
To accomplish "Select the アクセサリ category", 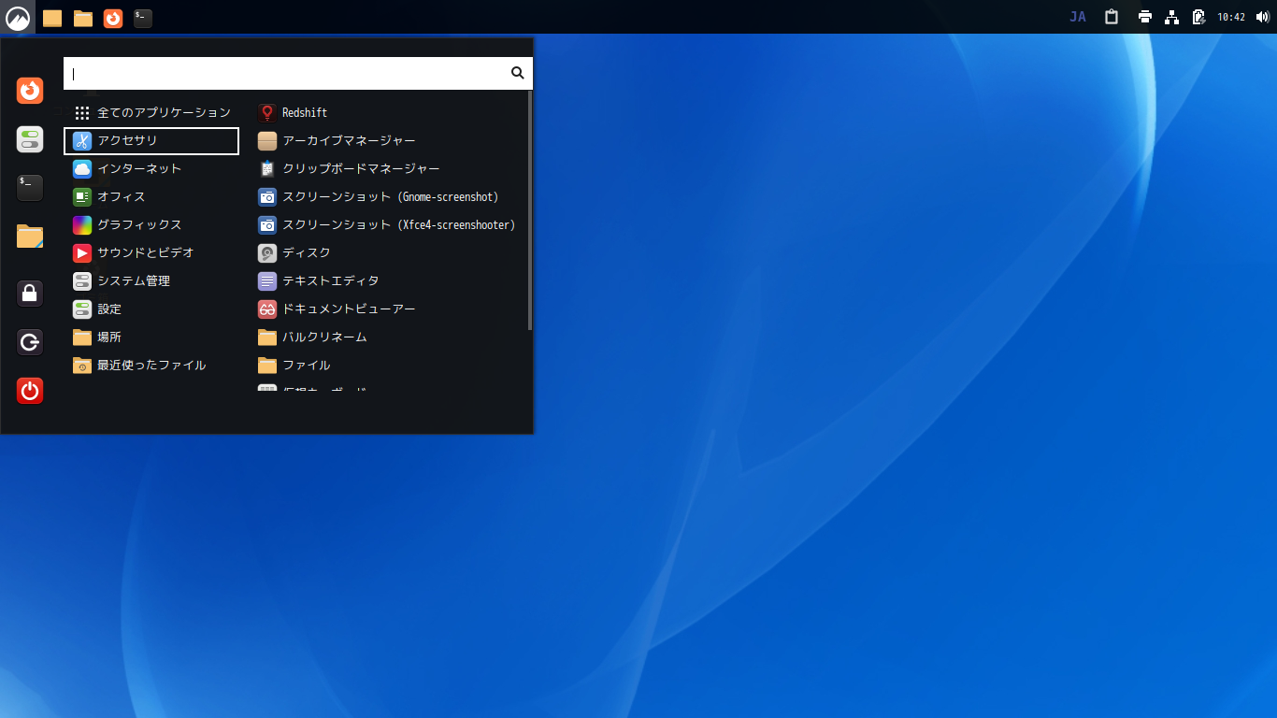I will [x=151, y=141].
